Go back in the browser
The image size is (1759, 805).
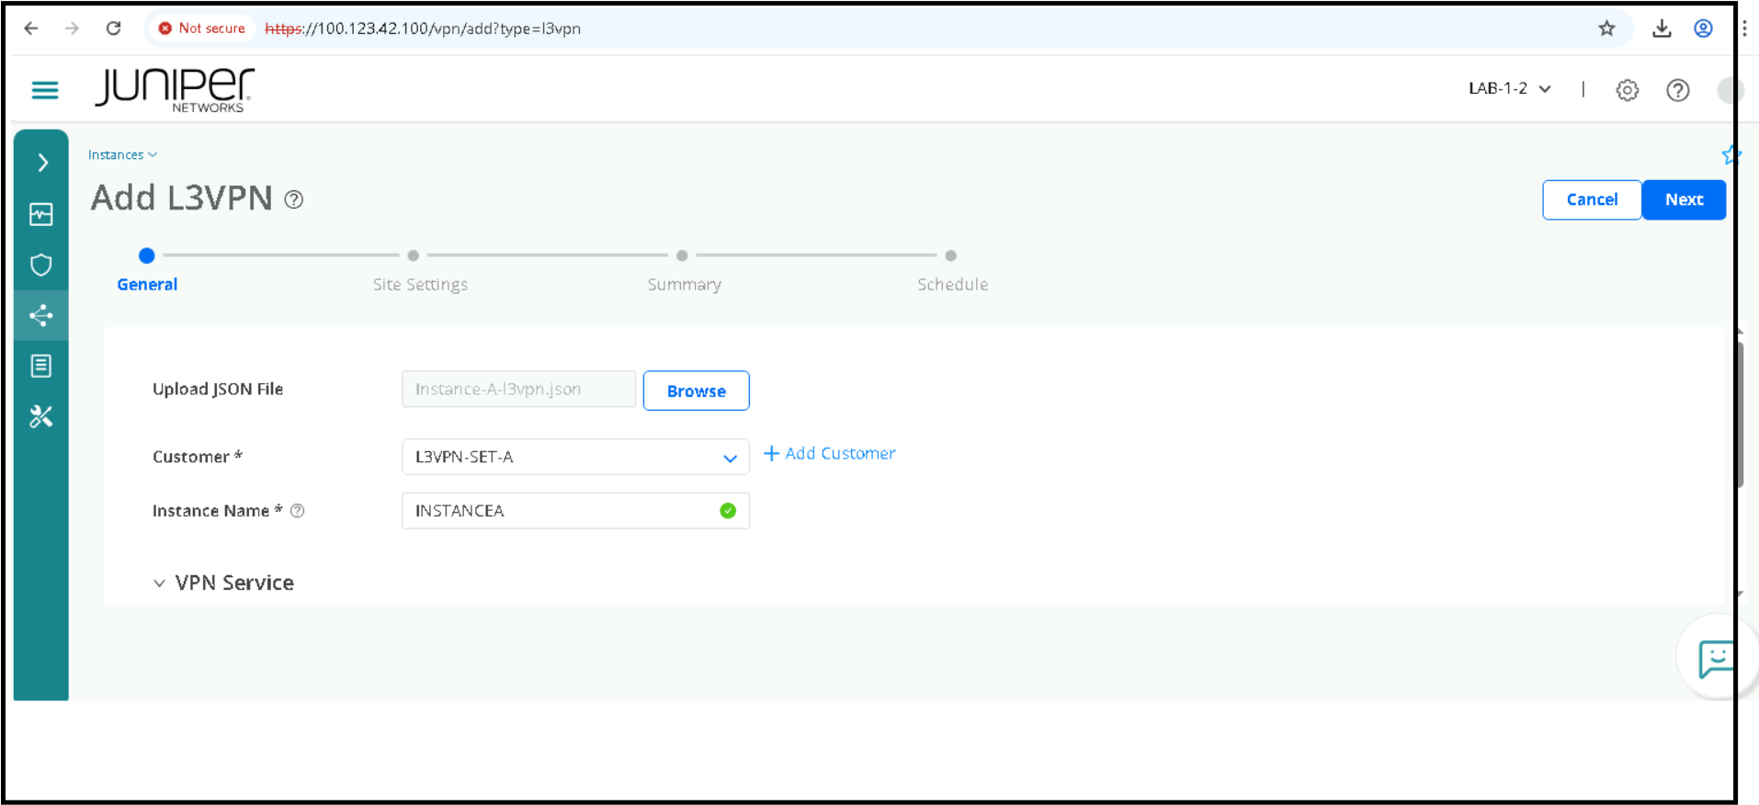[31, 28]
